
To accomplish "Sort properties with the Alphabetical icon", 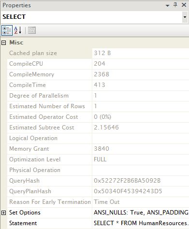I will click(x=18, y=30).
